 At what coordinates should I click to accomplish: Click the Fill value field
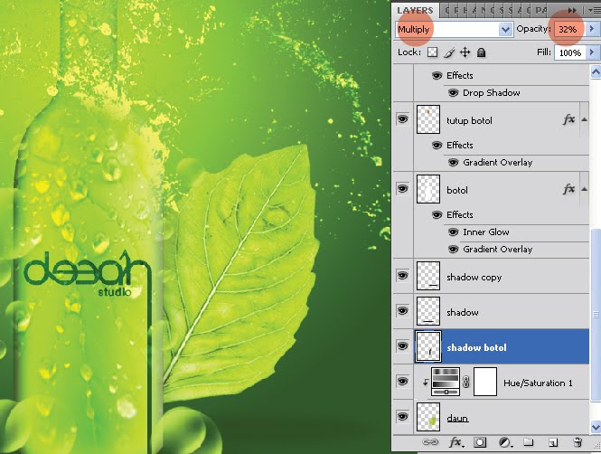point(570,52)
